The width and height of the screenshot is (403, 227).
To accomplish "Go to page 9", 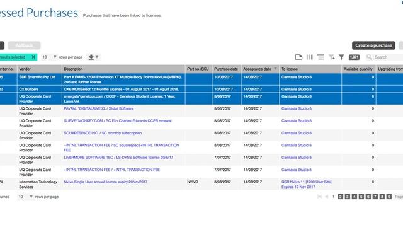I will point(389,197).
